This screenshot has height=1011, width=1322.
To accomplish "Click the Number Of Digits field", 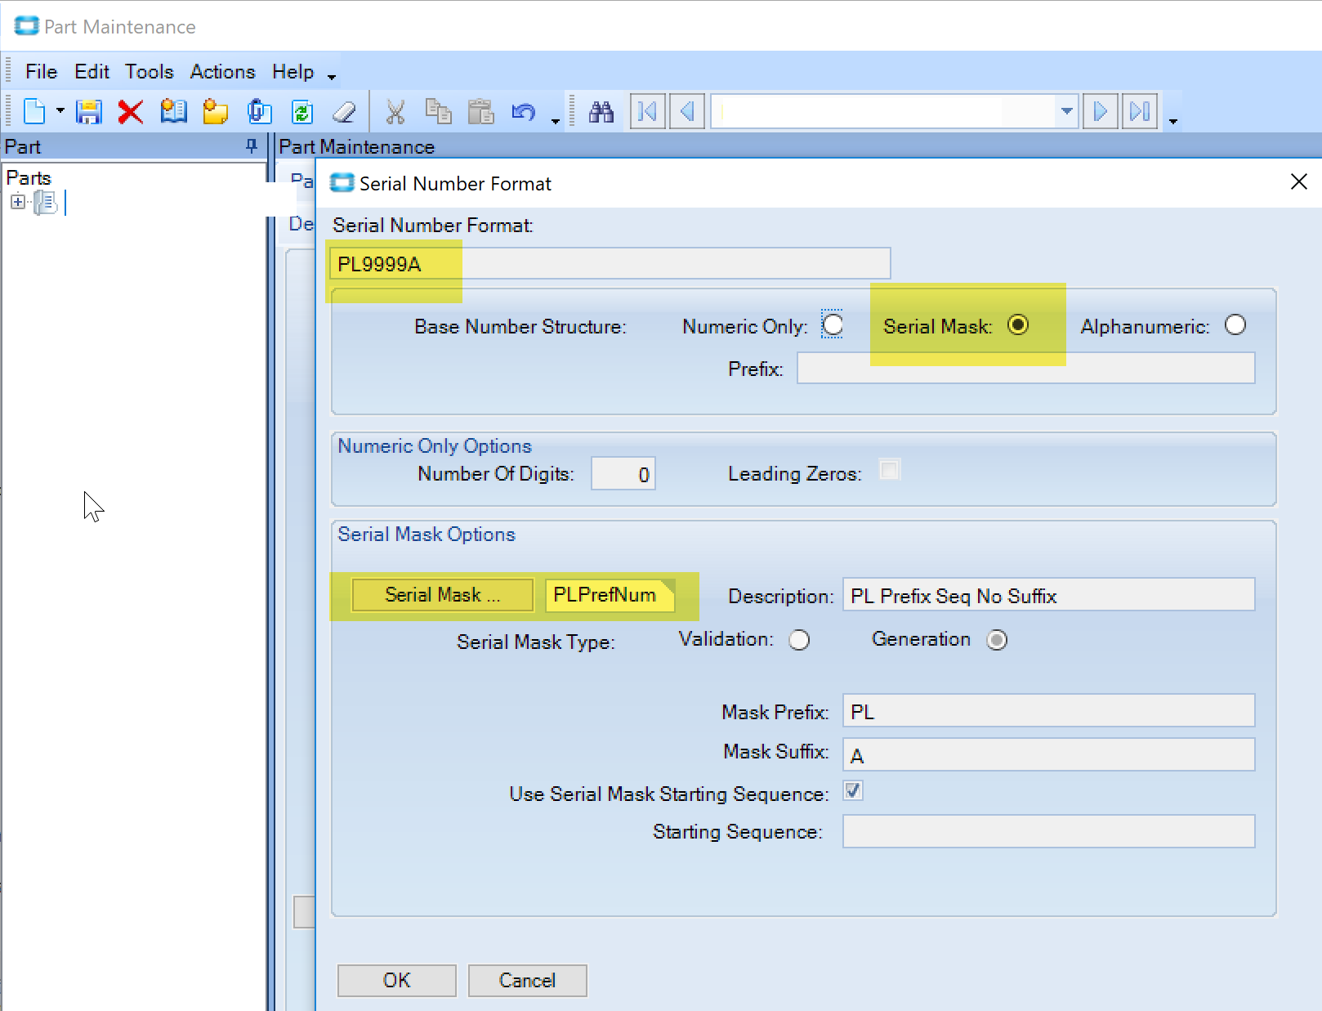I will click(x=623, y=474).
